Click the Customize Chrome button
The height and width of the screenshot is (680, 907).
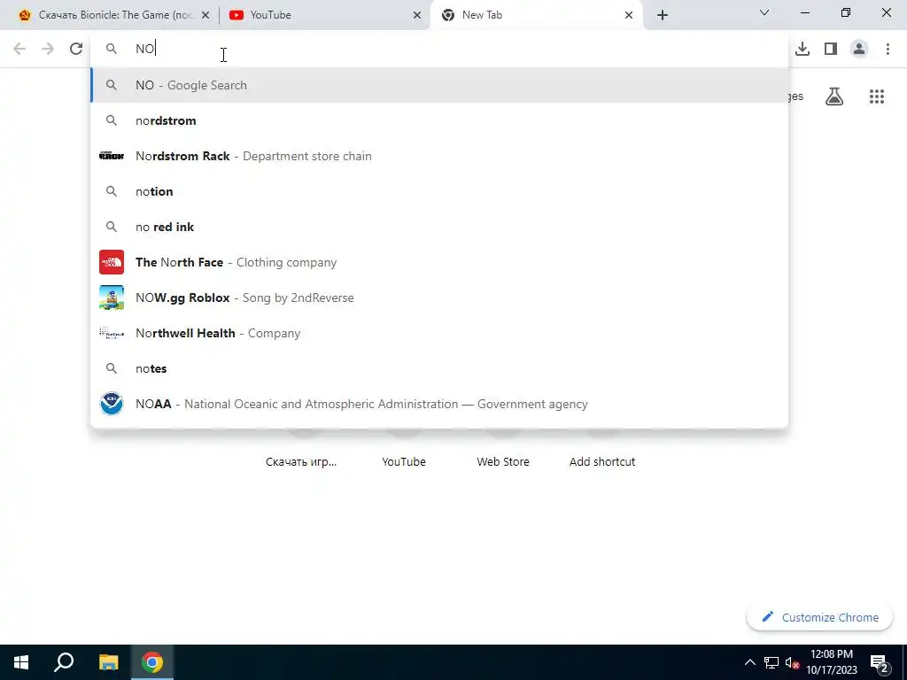click(819, 617)
